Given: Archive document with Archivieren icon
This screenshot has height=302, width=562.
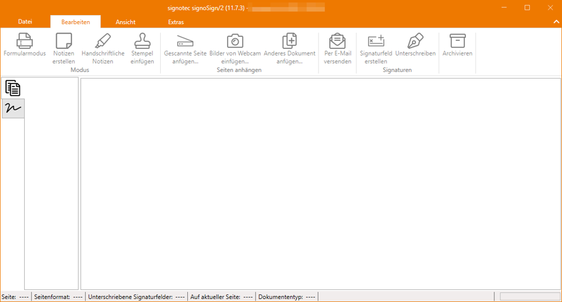Looking at the screenshot, I should pyautogui.click(x=457, y=45).
